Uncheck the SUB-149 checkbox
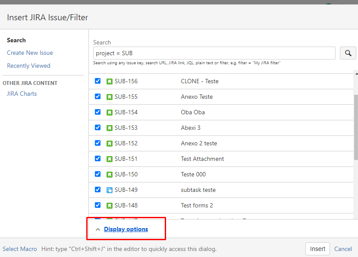 (x=98, y=189)
